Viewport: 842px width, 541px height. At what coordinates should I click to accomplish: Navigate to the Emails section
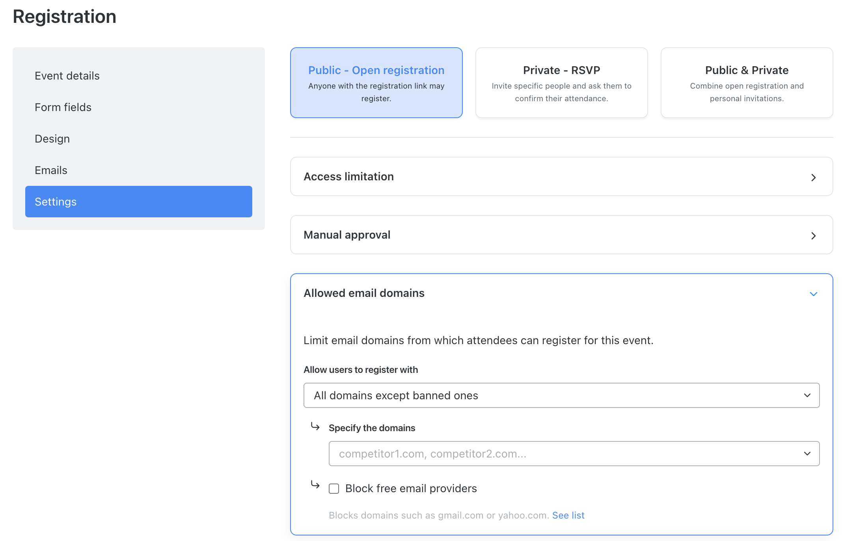[51, 170]
